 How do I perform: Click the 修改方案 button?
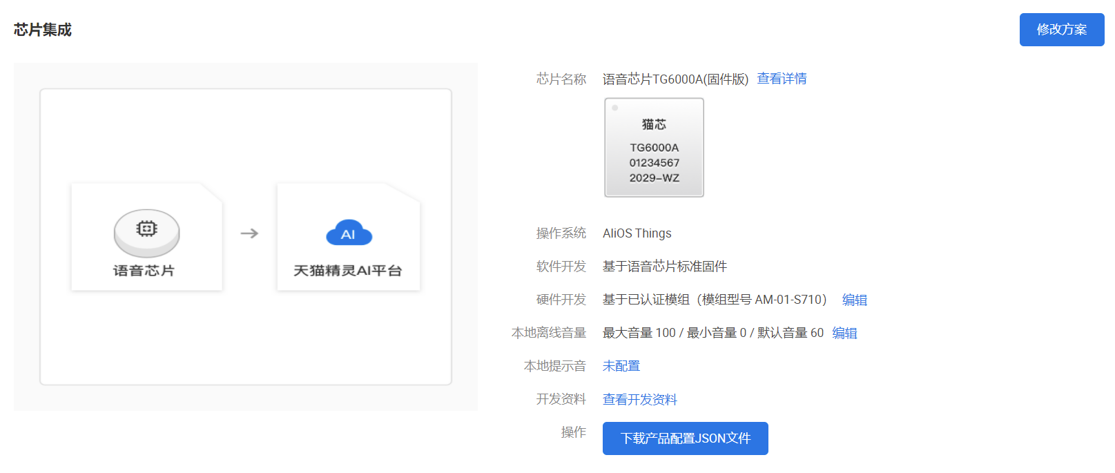[x=1061, y=30]
